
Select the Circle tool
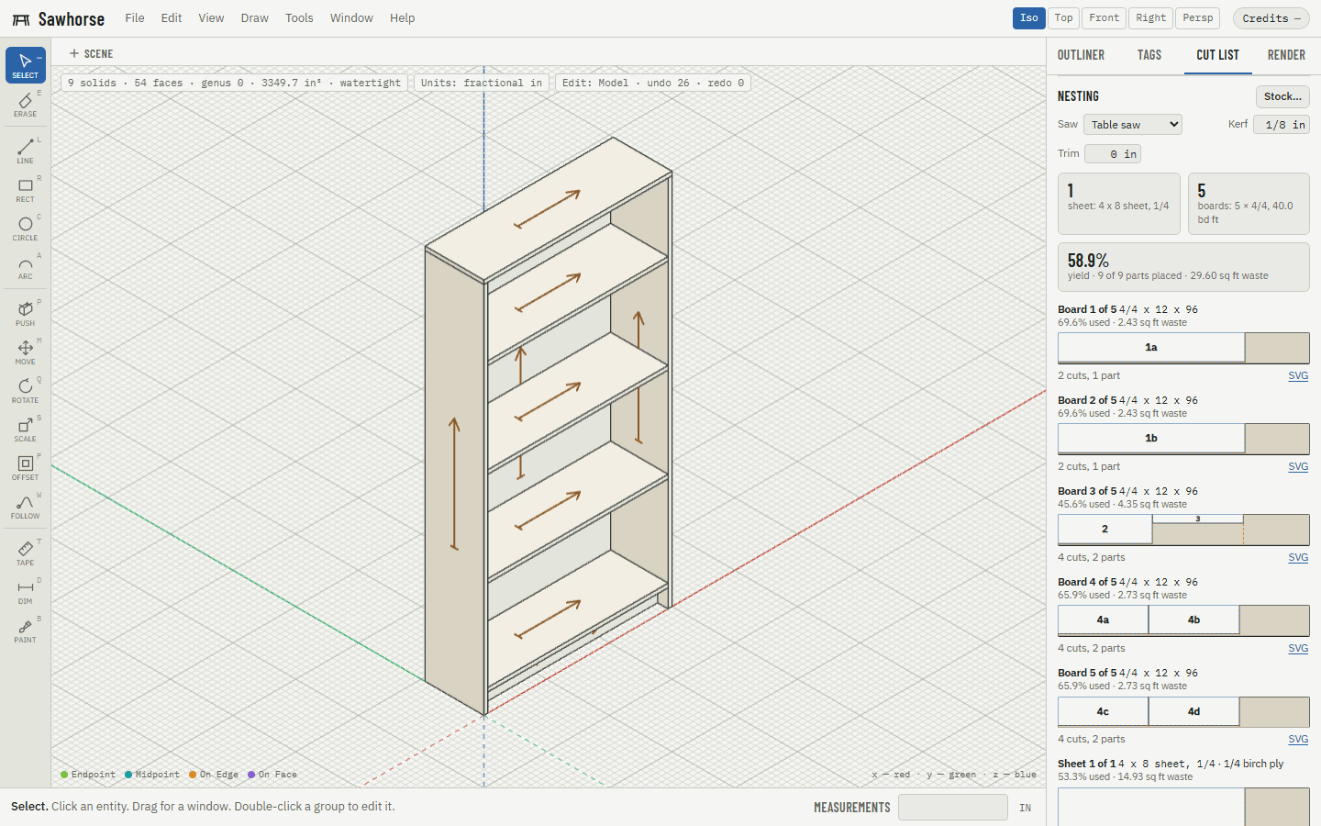tap(25, 228)
